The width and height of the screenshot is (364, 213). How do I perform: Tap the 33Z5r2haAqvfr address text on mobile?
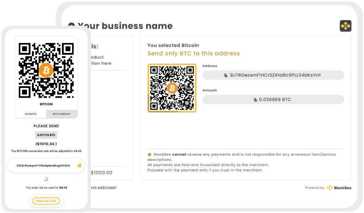pos(43,165)
